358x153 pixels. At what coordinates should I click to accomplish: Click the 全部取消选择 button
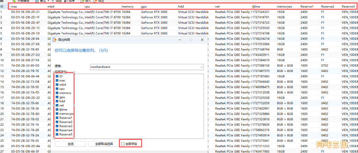104,144
